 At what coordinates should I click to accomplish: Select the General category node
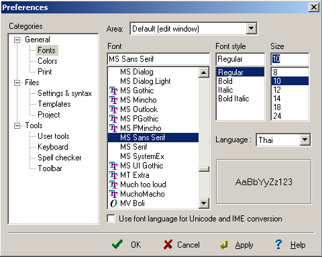(x=38, y=40)
